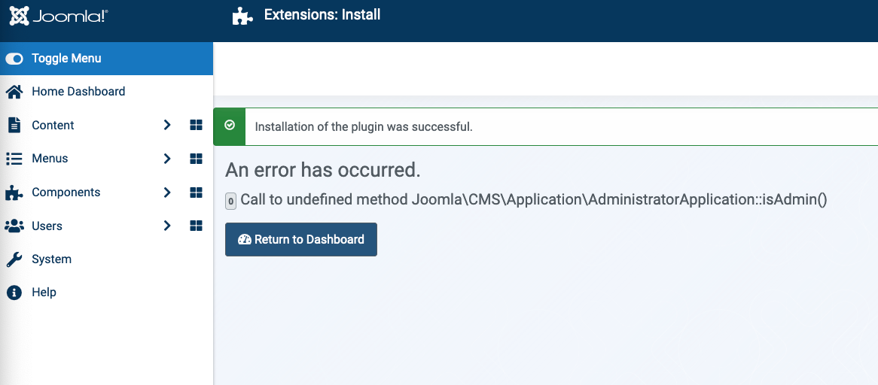878x385 pixels.
Task: Toggle the sidebar menu switch
Action: click(14, 59)
